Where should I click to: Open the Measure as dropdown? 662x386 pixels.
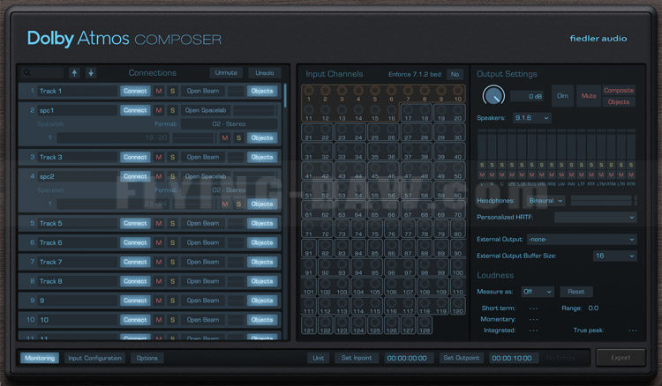537,292
